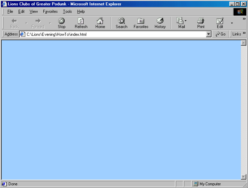Minimize the Internet Explorer window

[232, 4]
